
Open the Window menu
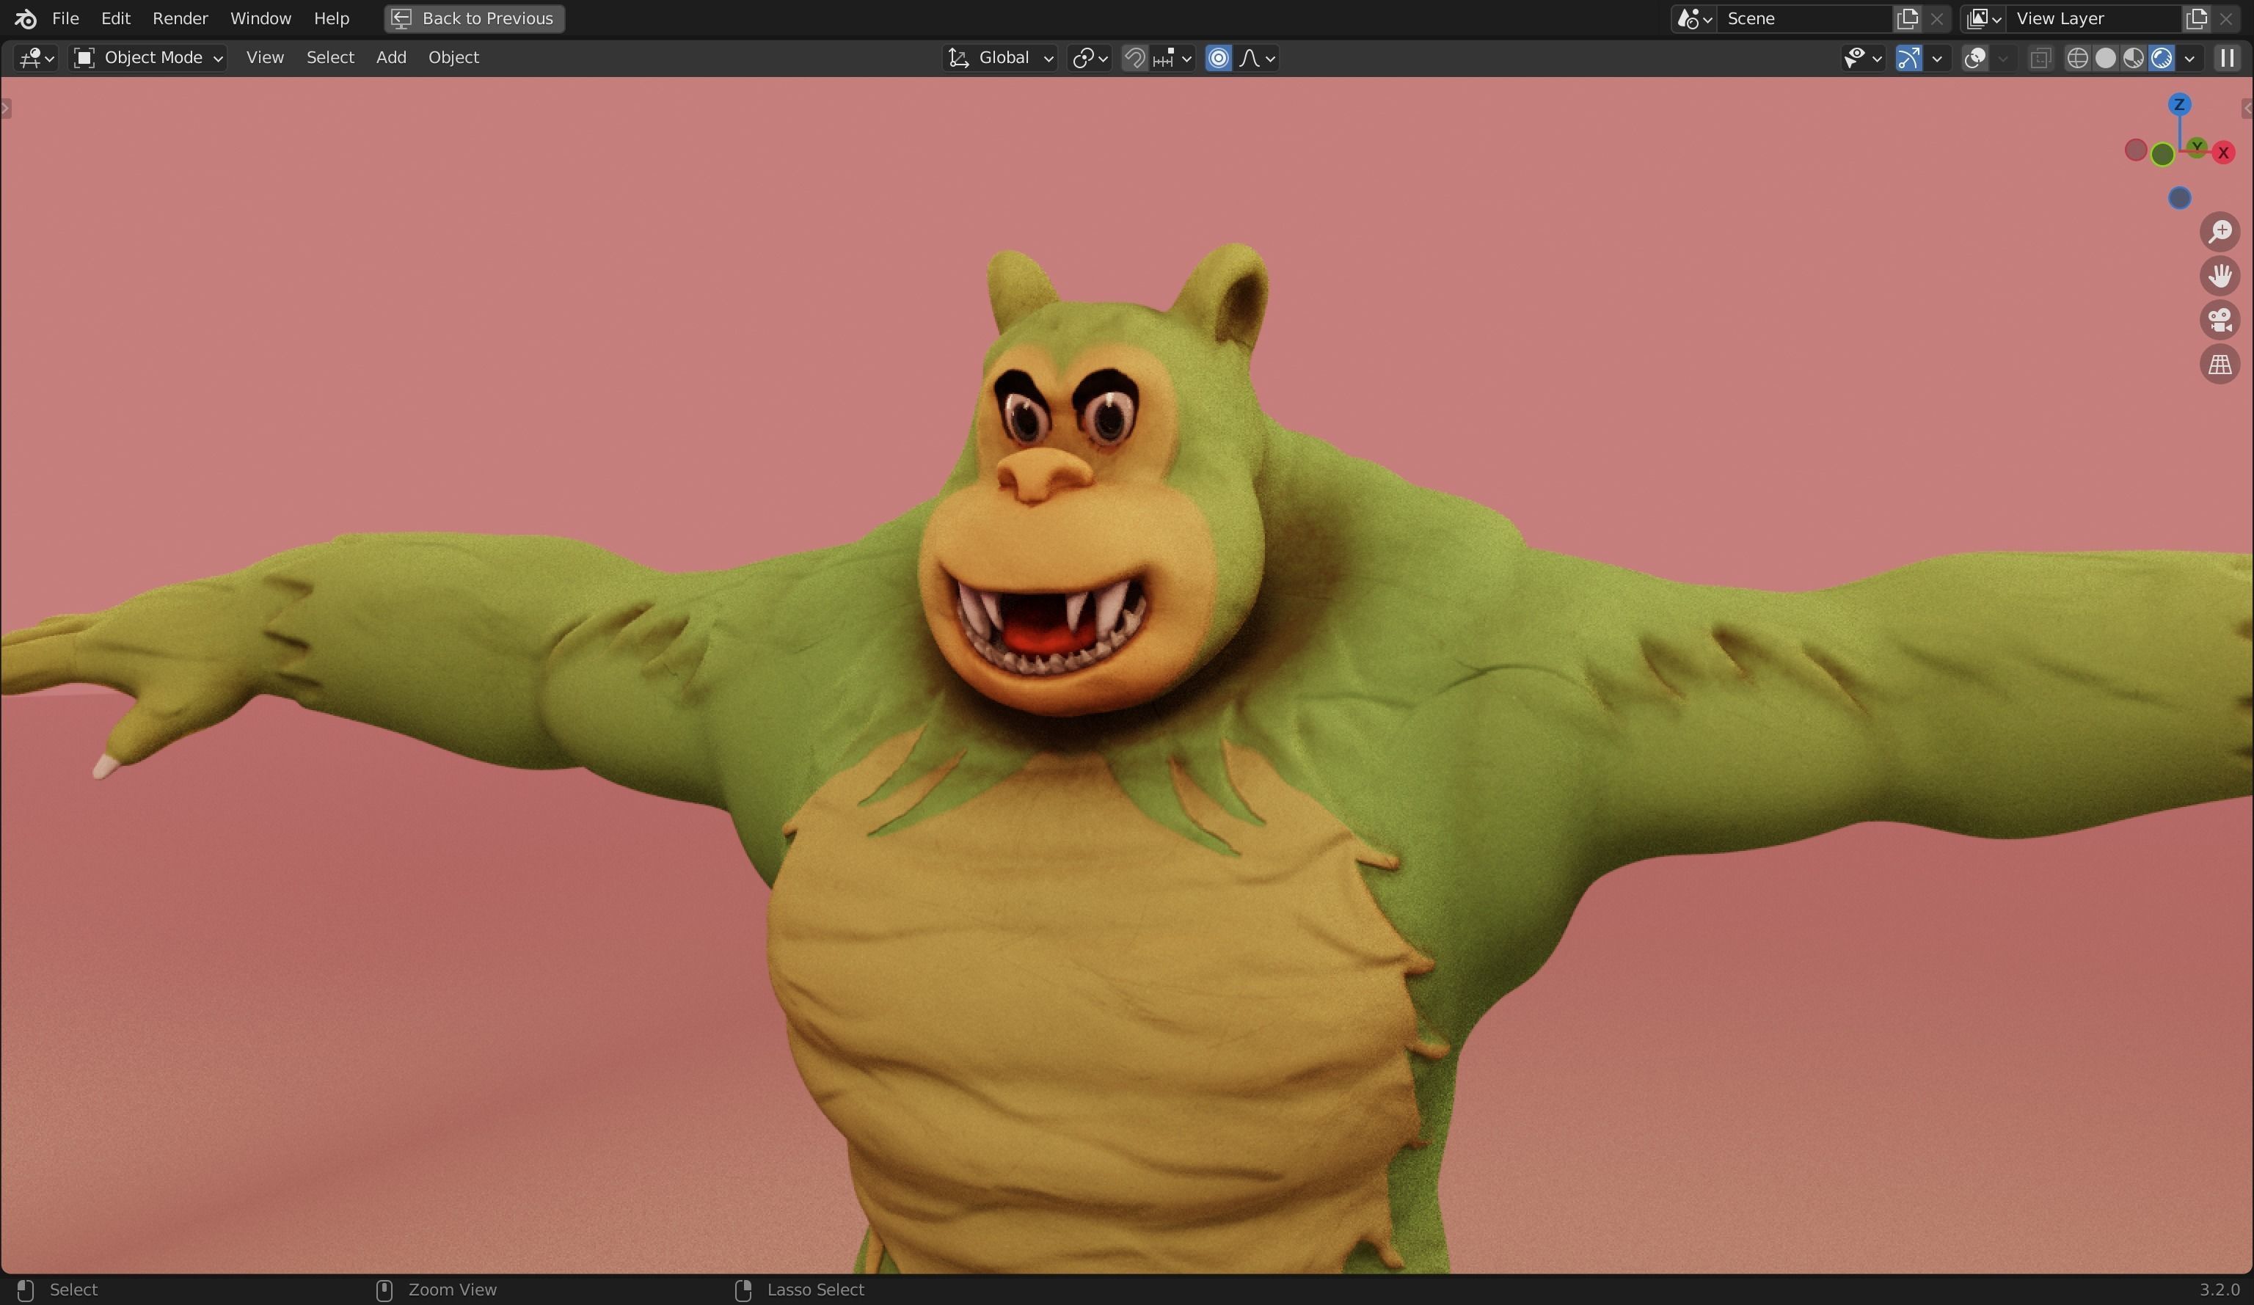(260, 18)
